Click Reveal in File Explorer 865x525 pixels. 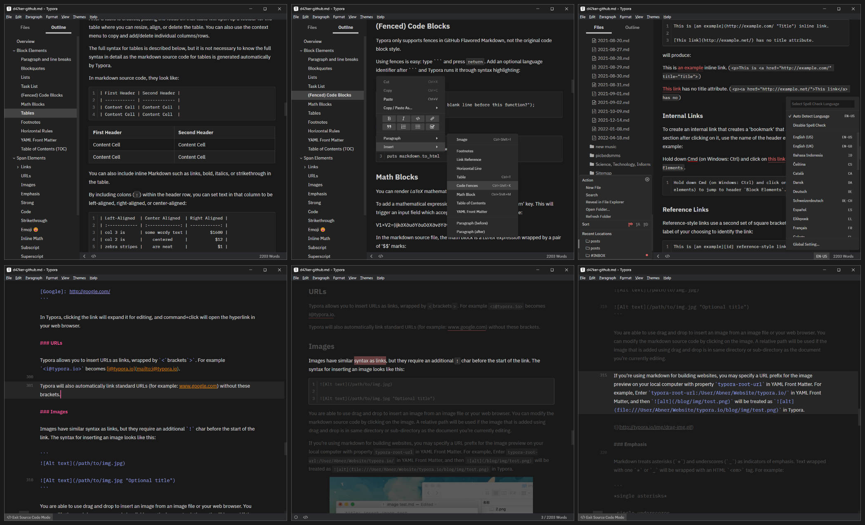pyautogui.click(x=605, y=202)
